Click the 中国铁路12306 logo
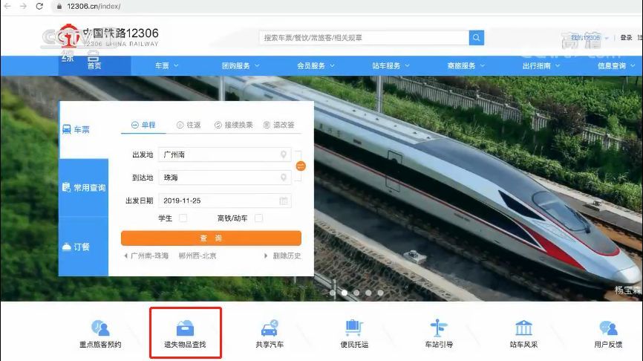The width and height of the screenshot is (643, 361). pos(108,36)
